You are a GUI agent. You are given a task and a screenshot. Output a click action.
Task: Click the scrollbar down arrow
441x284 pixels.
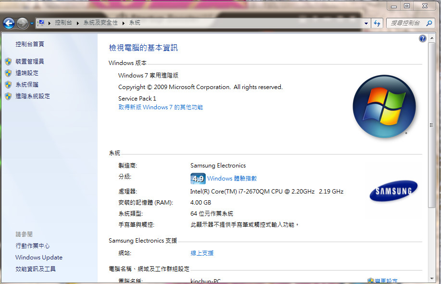click(x=432, y=279)
